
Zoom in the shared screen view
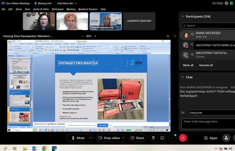pyautogui.click(x=95, y=36)
